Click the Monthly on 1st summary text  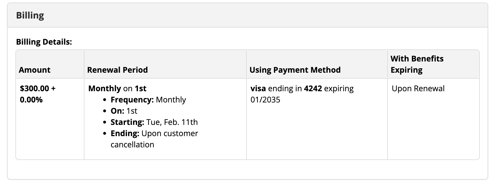(117, 88)
